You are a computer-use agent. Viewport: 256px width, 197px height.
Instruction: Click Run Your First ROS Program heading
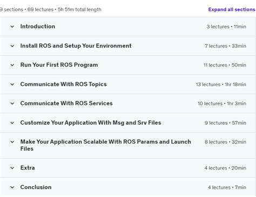coord(59,65)
